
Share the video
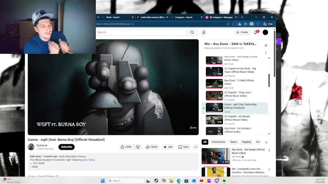151,147
